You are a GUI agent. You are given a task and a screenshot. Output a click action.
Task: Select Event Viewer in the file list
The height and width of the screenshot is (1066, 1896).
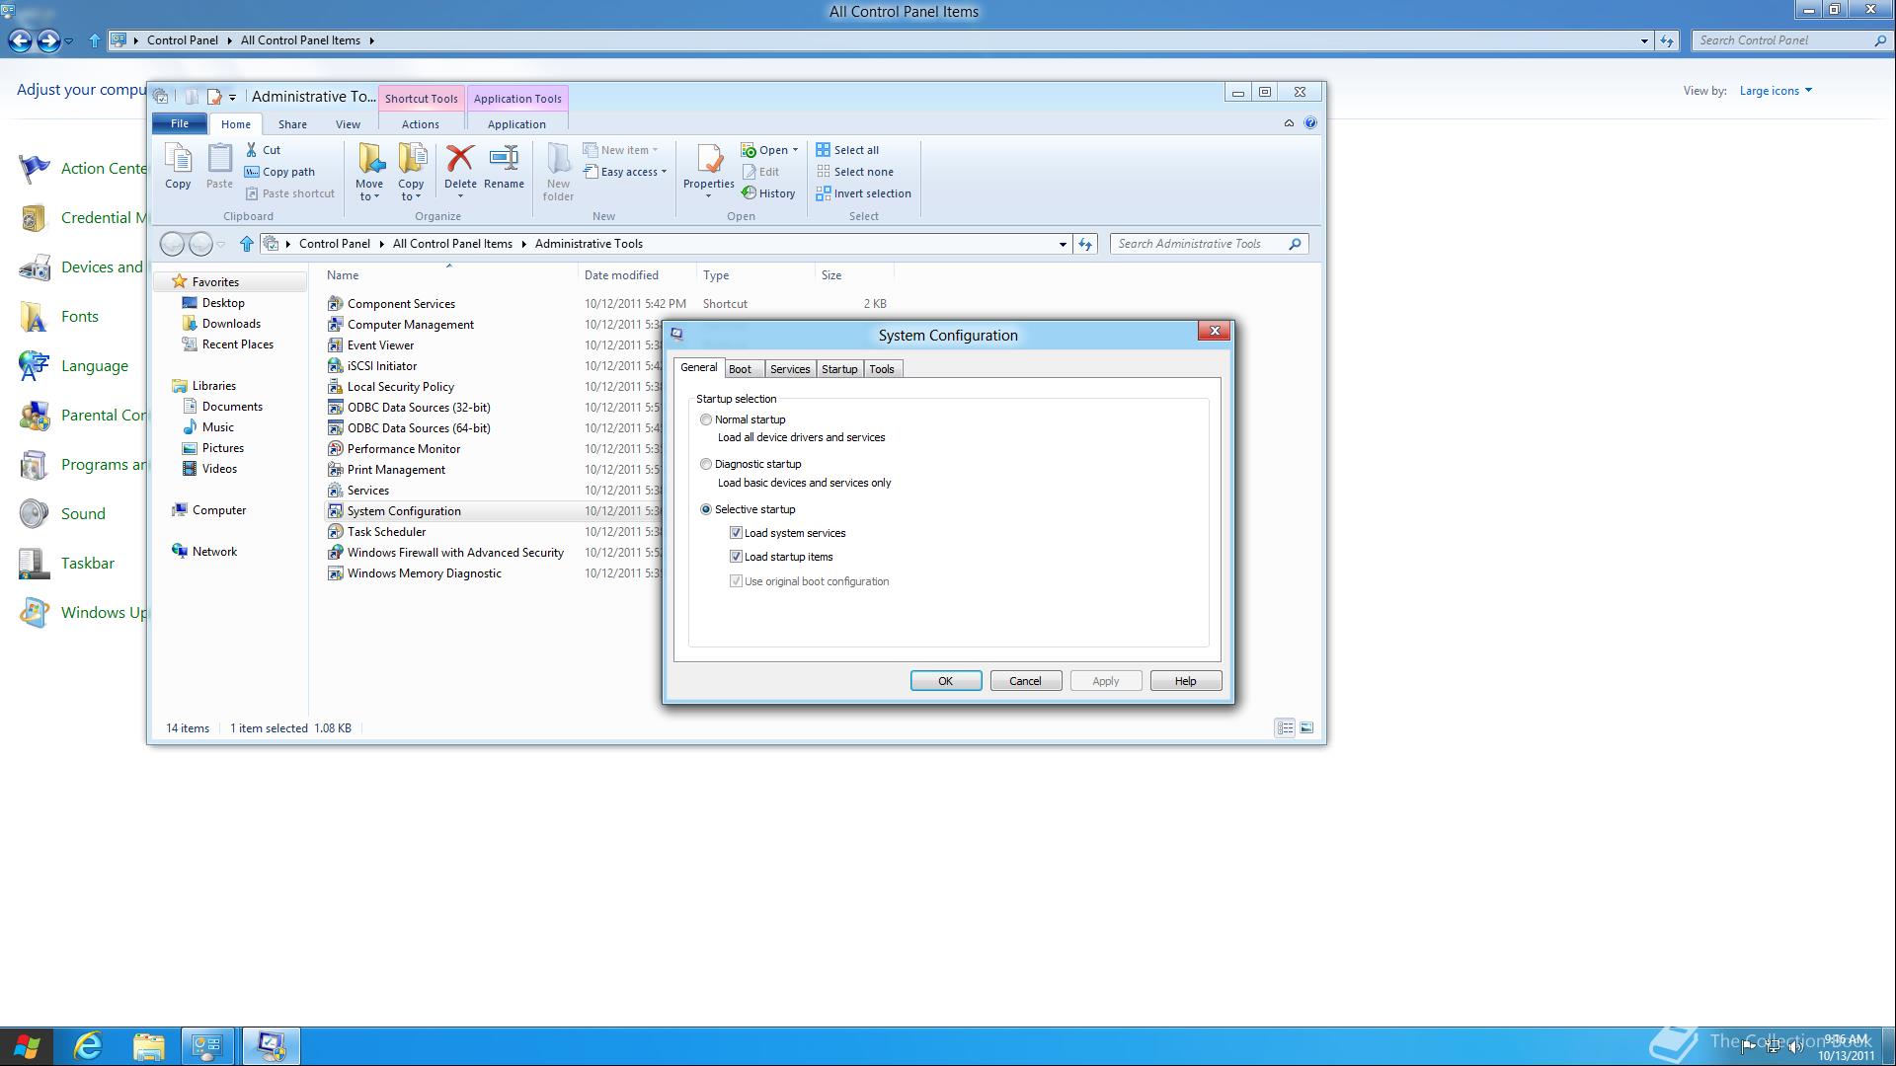click(x=380, y=345)
